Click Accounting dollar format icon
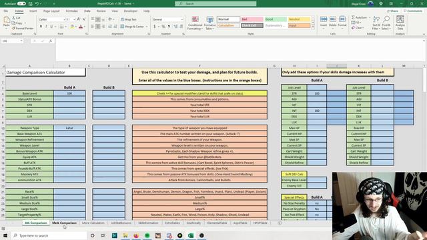The width and height of the screenshot is (427, 240). [x=155, y=27]
